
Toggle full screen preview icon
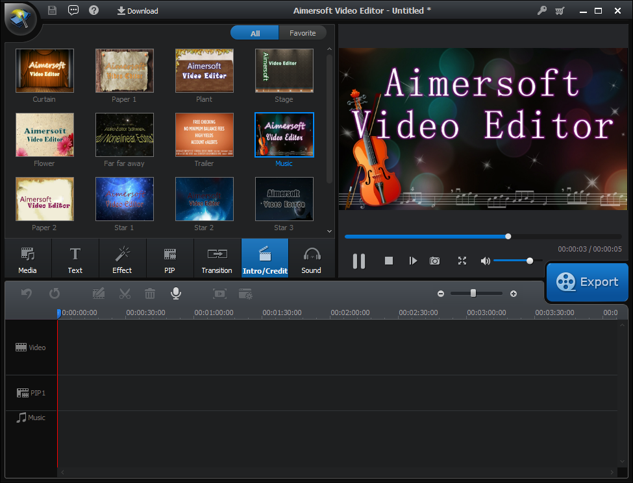click(462, 261)
